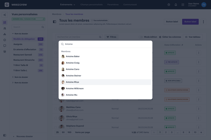Open row actions for Matthieu Cano row
211x140 pixels.
[x=199, y=109]
